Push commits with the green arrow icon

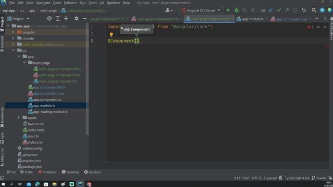pyautogui.click(x=287, y=10)
